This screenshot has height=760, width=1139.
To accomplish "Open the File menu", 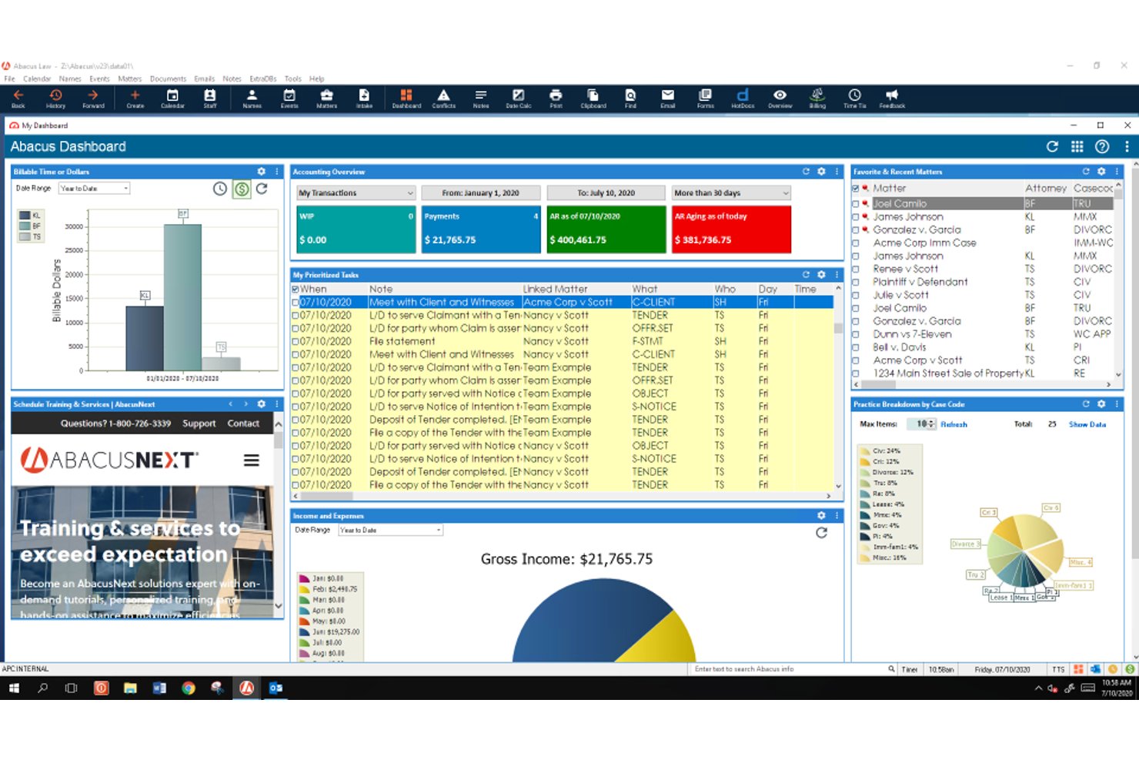I will [x=9, y=79].
